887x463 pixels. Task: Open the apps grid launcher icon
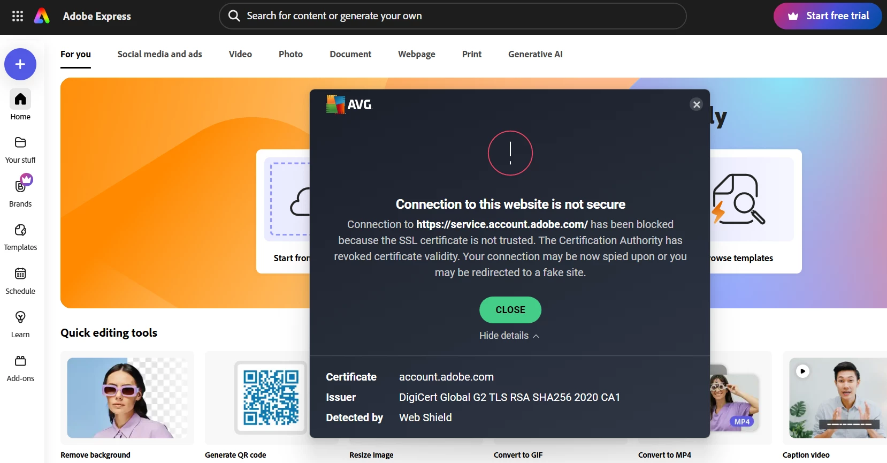pyautogui.click(x=18, y=16)
